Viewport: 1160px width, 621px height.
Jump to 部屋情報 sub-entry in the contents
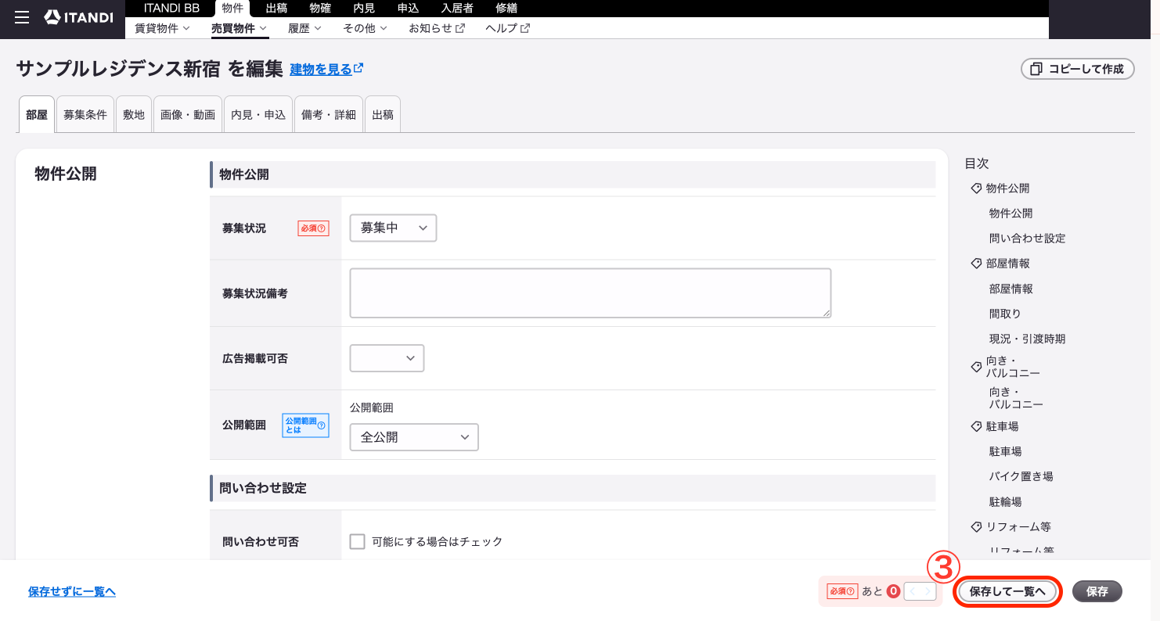1010,289
